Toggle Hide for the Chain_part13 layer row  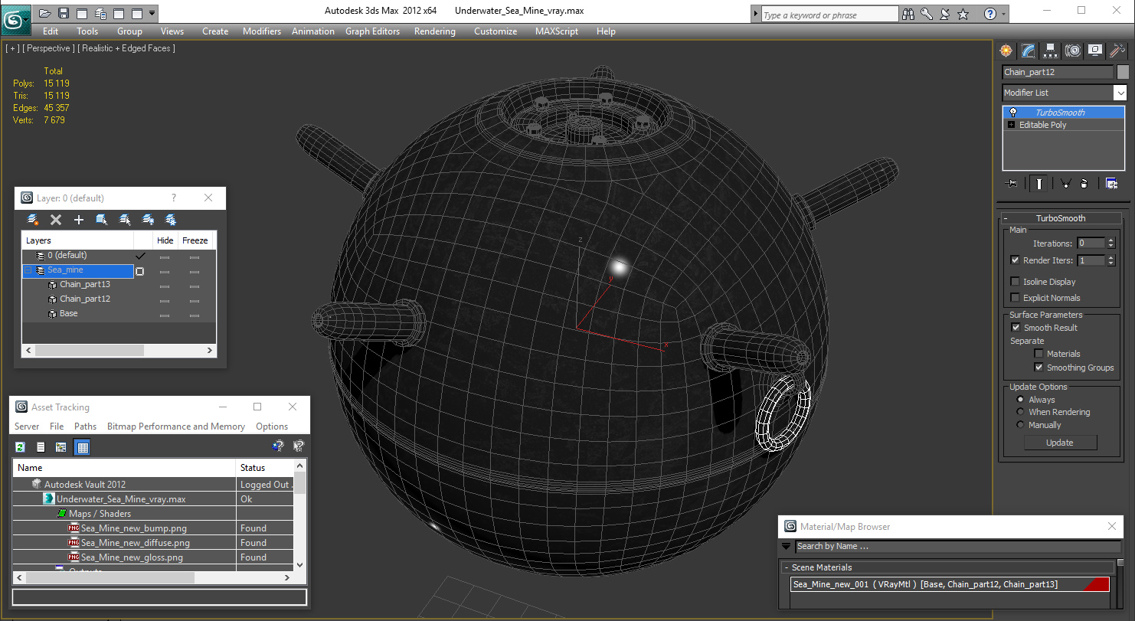(165, 286)
